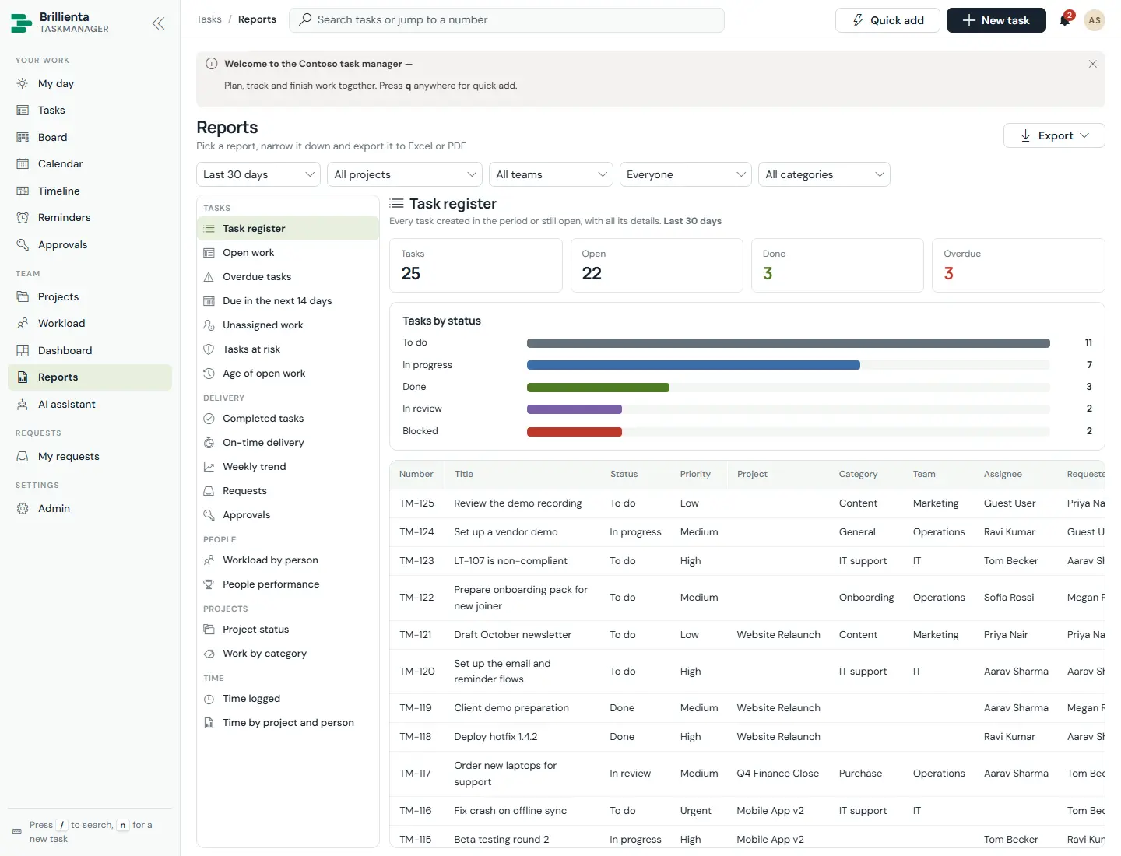The height and width of the screenshot is (856, 1121).
Task: Click the Timeline icon in sidebar
Action: click(23, 191)
